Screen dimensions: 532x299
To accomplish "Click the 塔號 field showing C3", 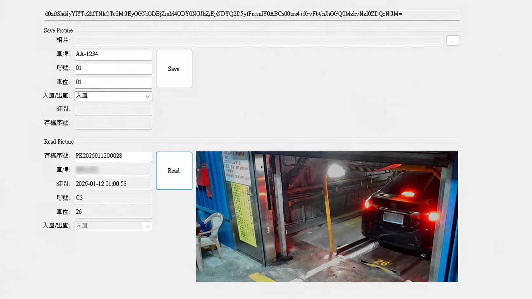I will click(x=113, y=199).
